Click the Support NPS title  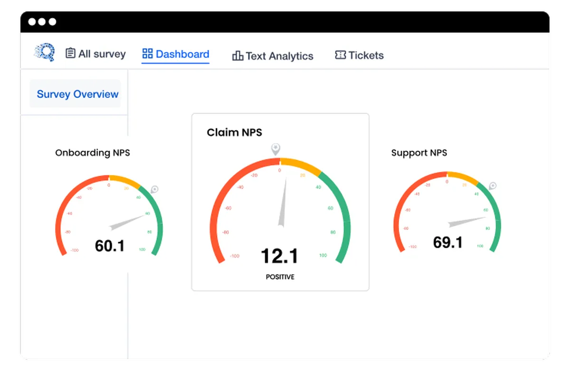419,153
